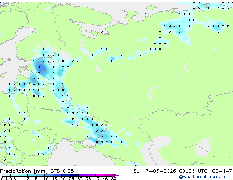Select the 35–40 mm purple-magenta swatch
The width and height of the screenshot is (233, 180).
click(91, 175)
